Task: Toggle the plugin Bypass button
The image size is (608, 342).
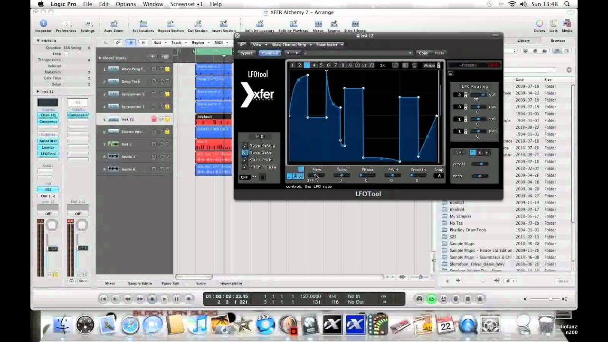Action: [x=247, y=53]
